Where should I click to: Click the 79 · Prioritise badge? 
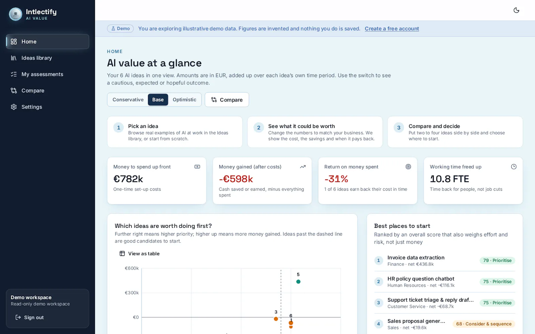point(497,261)
